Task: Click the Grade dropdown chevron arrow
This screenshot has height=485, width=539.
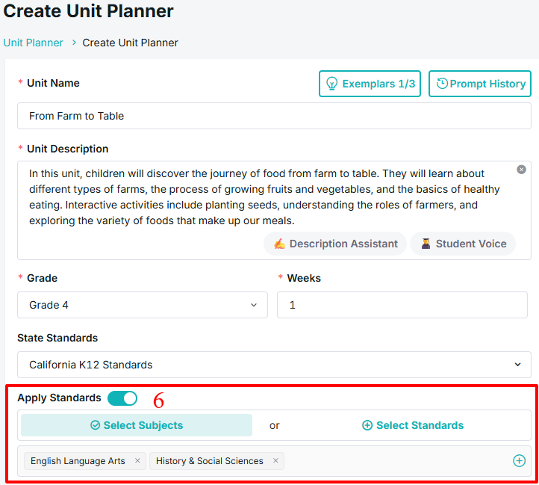Action: click(x=254, y=305)
